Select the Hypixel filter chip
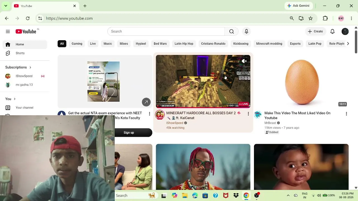Viewport: 358px width, 201px height. click(x=141, y=44)
